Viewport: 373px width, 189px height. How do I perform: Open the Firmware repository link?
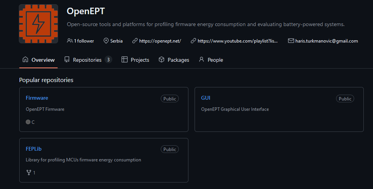coord(37,98)
